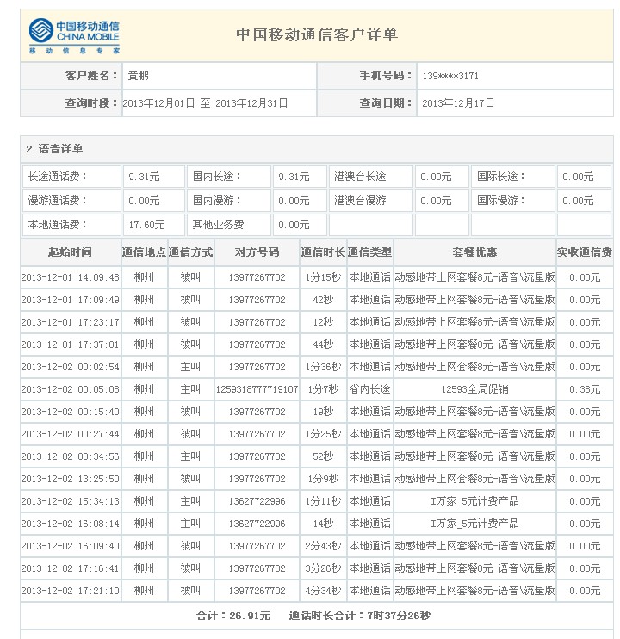Click start time 2013-12-02 13:25:50
The width and height of the screenshot is (620, 639).
coord(70,479)
